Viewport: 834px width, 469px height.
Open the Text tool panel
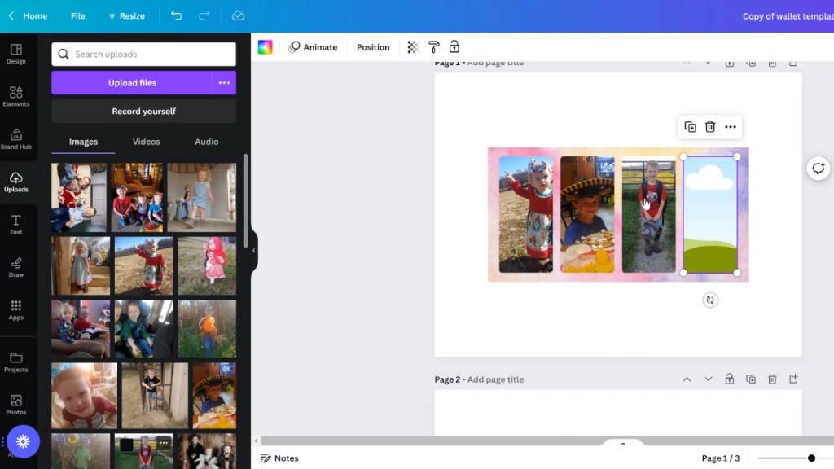[x=16, y=224]
